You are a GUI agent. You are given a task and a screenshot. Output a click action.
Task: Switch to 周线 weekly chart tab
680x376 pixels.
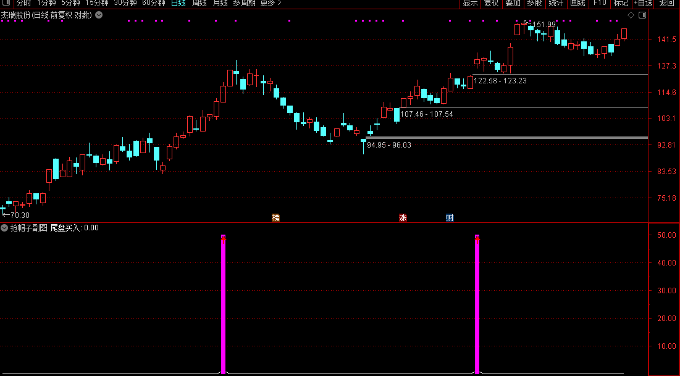tap(199, 3)
